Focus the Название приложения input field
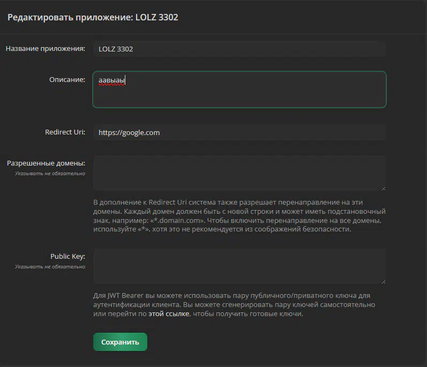 [x=239, y=49]
